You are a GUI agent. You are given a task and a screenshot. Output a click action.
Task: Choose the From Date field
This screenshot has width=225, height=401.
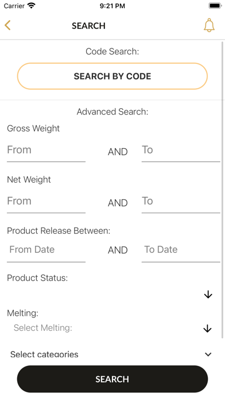coord(46,251)
